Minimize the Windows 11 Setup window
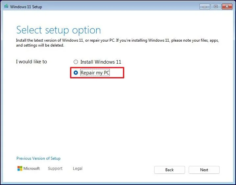236x185 pixels. (x=204, y=7)
